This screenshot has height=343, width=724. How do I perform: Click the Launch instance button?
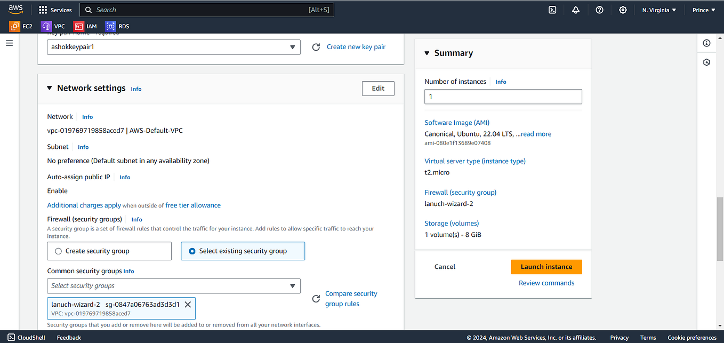[x=546, y=267]
